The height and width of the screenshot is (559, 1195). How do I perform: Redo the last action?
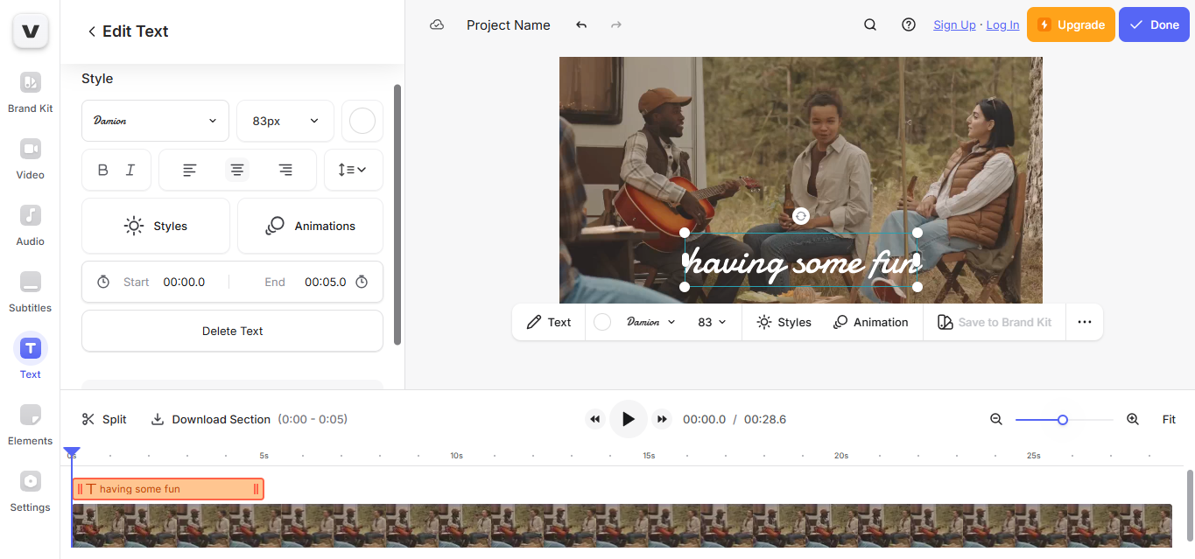click(616, 25)
